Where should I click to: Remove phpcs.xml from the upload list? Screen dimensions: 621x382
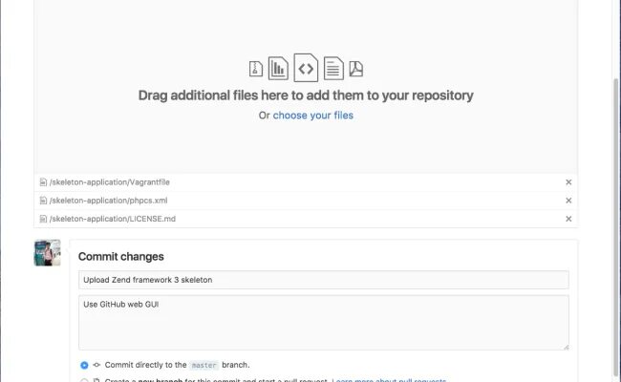tap(568, 201)
